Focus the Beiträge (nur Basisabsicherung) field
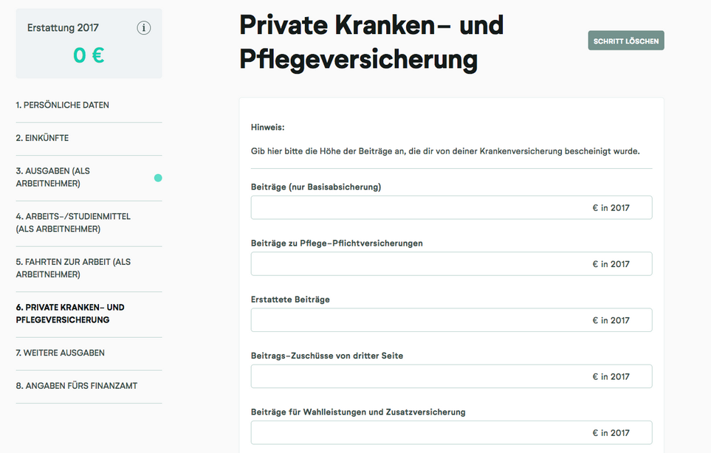Viewport: 711px width, 453px height. [x=451, y=207]
